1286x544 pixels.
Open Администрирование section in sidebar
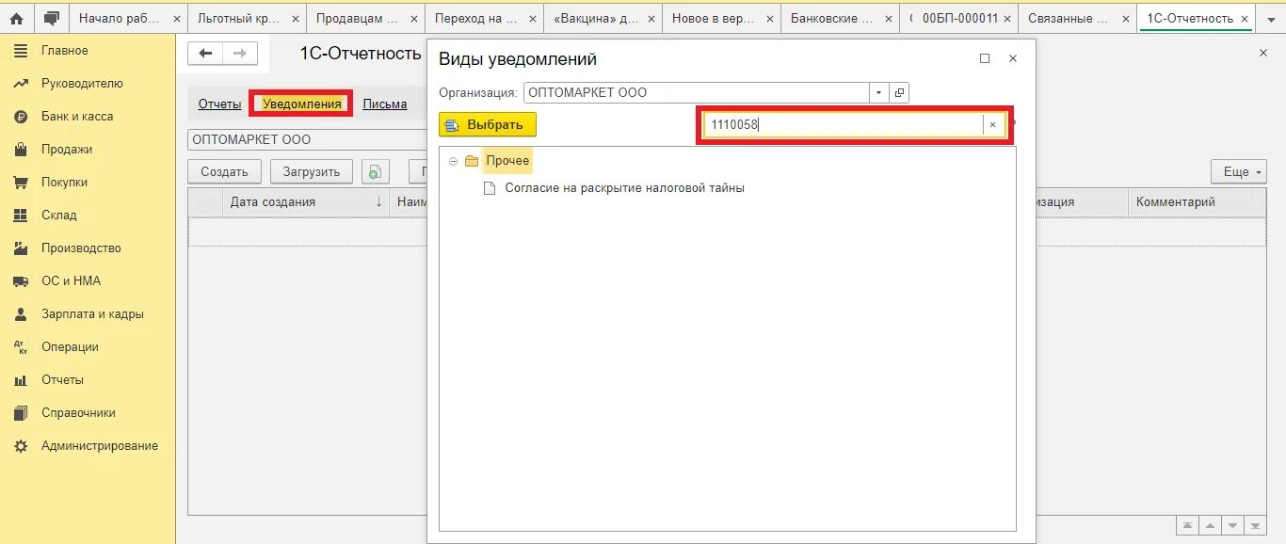coord(100,446)
